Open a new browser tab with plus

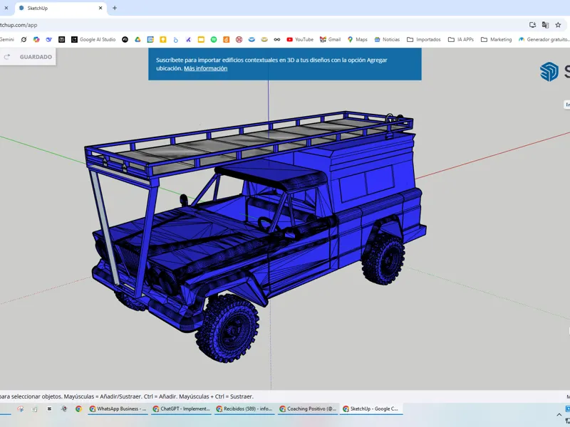(115, 8)
